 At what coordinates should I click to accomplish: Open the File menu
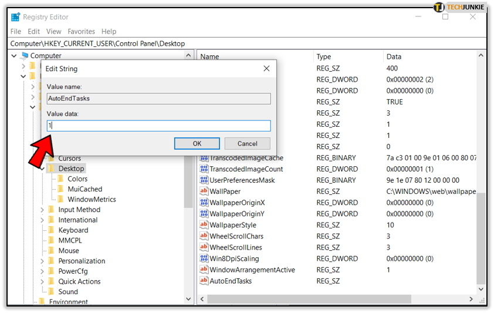[x=16, y=32]
